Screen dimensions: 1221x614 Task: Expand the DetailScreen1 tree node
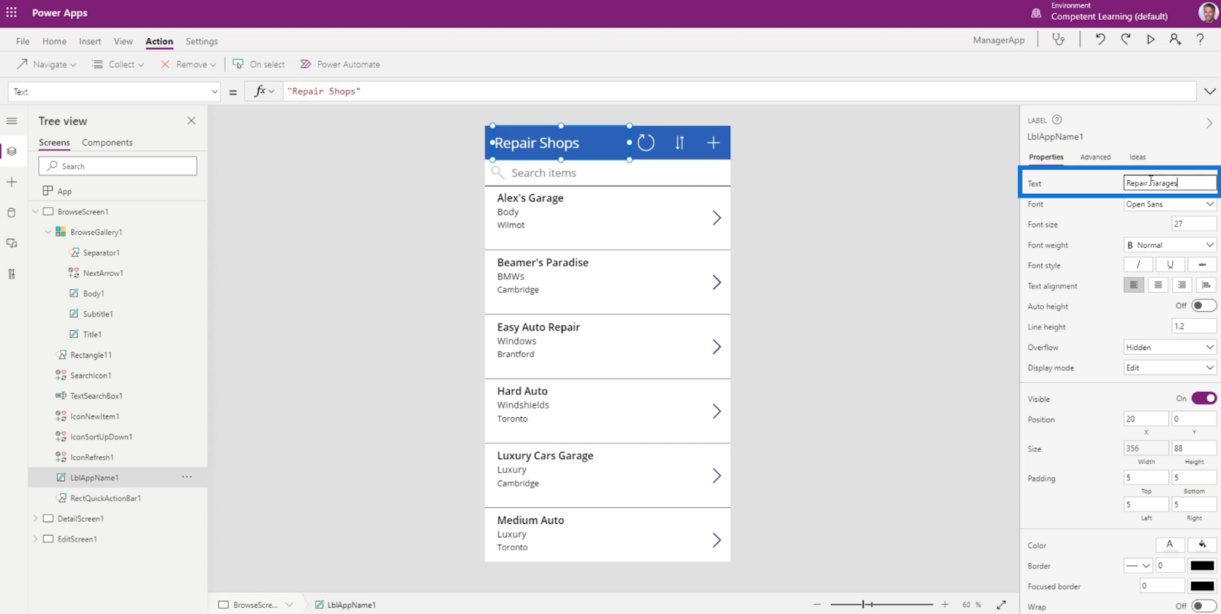pos(35,519)
